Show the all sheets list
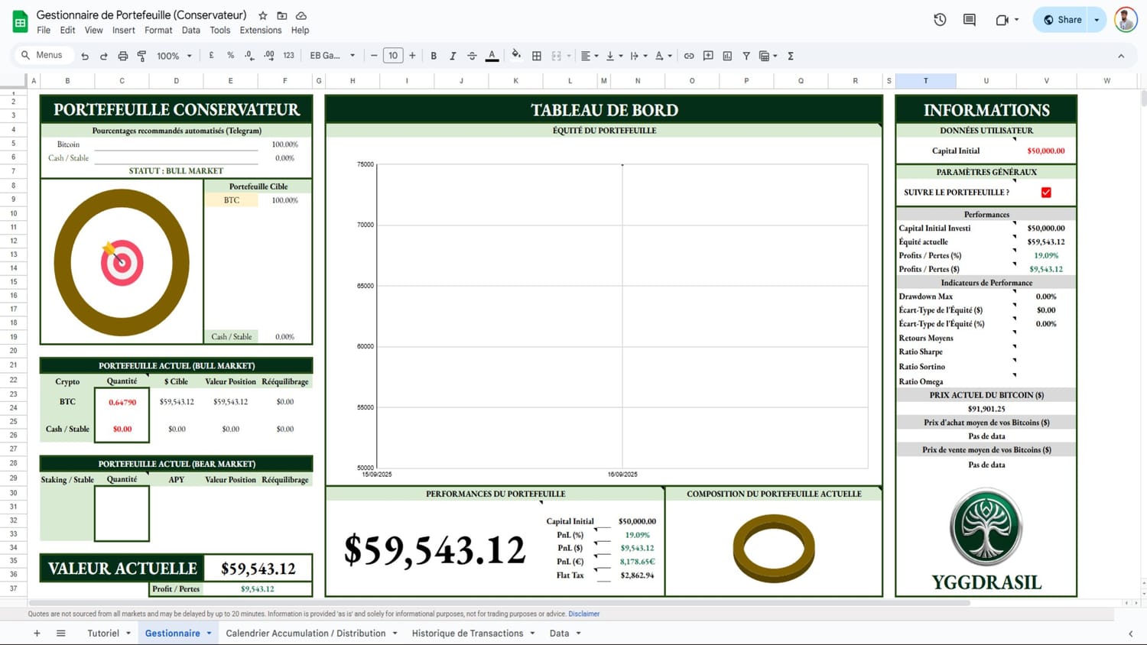The image size is (1147, 645). (61, 634)
